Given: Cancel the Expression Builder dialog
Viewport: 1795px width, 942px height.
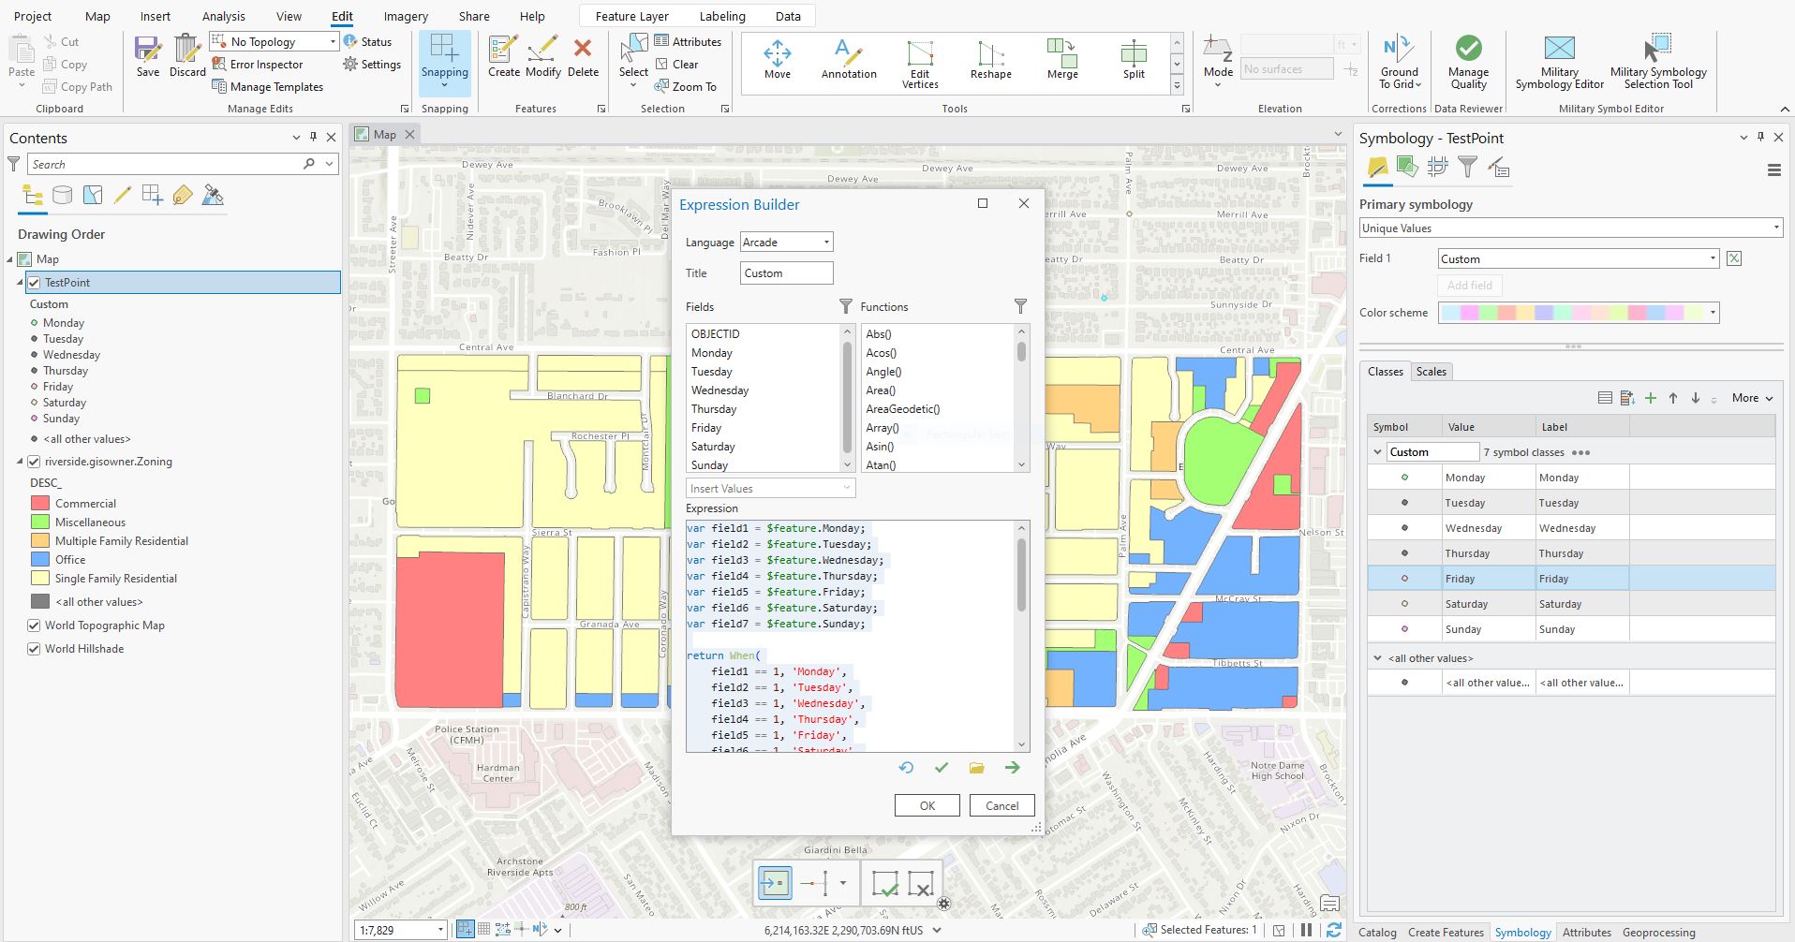Looking at the screenshot, I should point(1001,805).
